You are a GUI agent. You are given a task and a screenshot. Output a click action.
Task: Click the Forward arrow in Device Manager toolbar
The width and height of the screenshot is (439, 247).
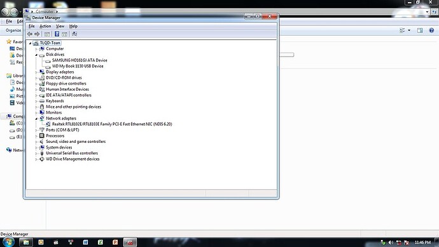pyautogui.click(x=37, y=34)
